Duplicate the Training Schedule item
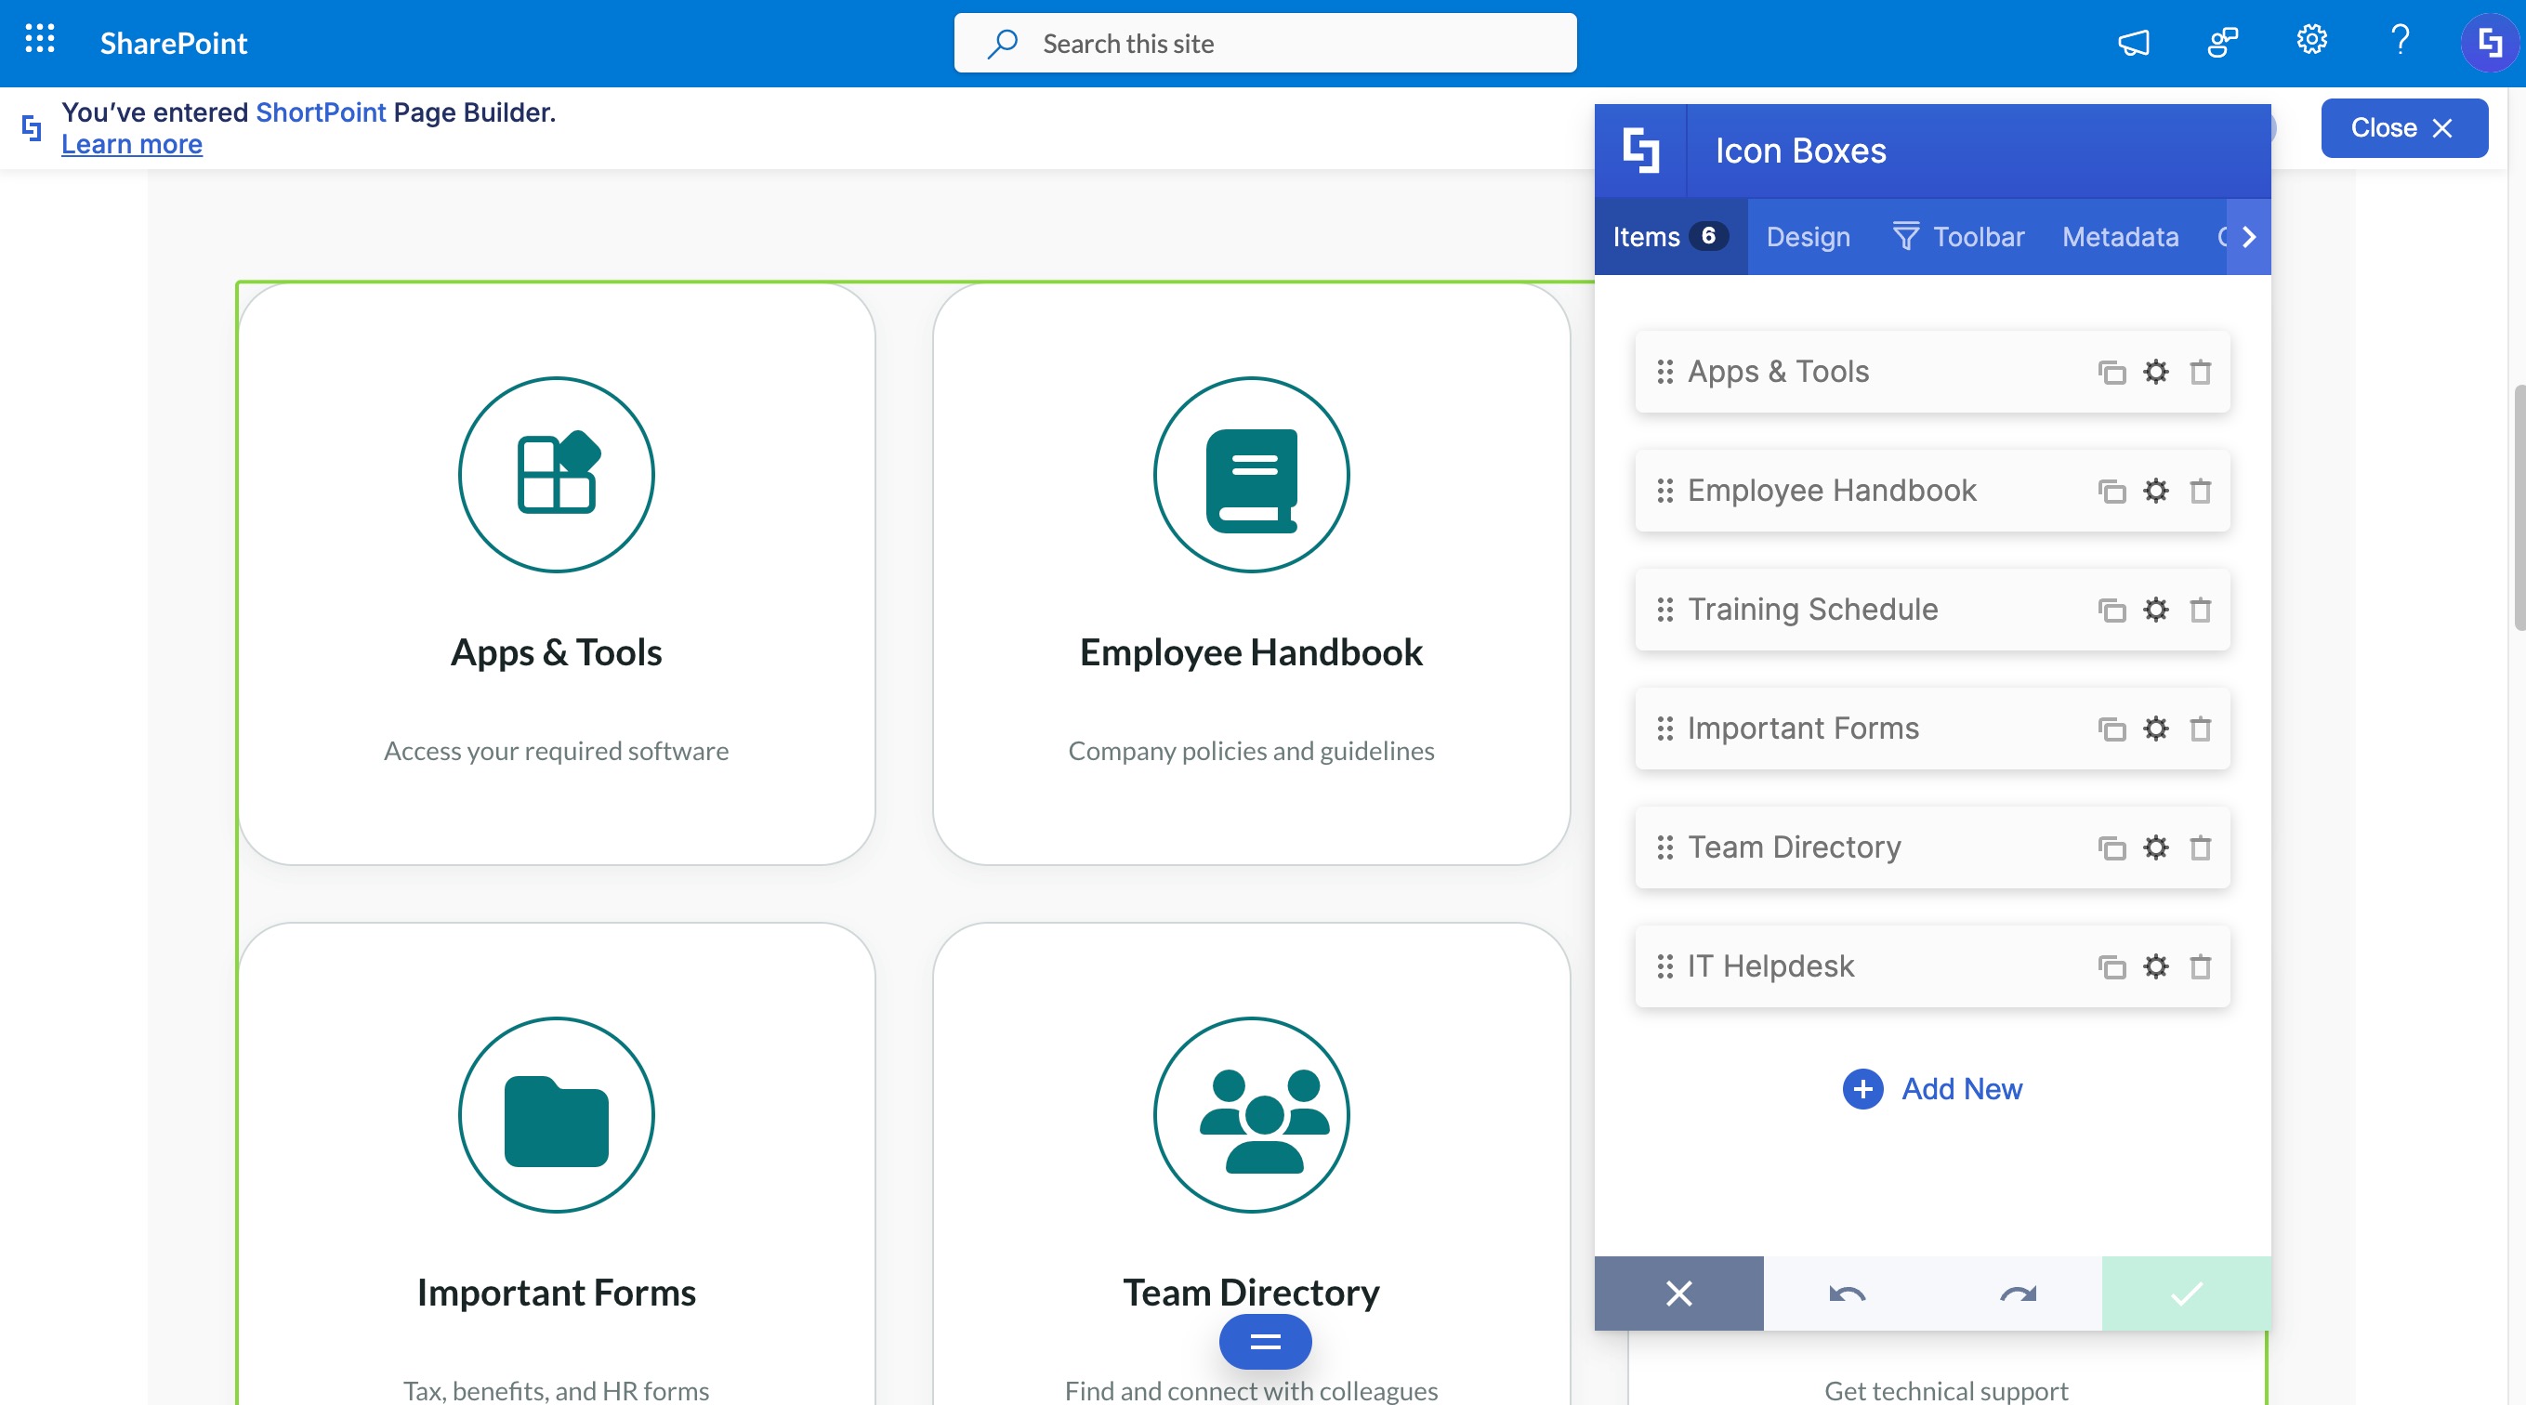Viewport: 2526px width, 1405px height. [x=2112, y=610]
